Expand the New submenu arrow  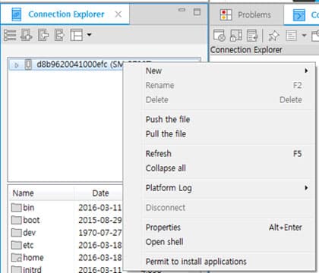(306, 71)
